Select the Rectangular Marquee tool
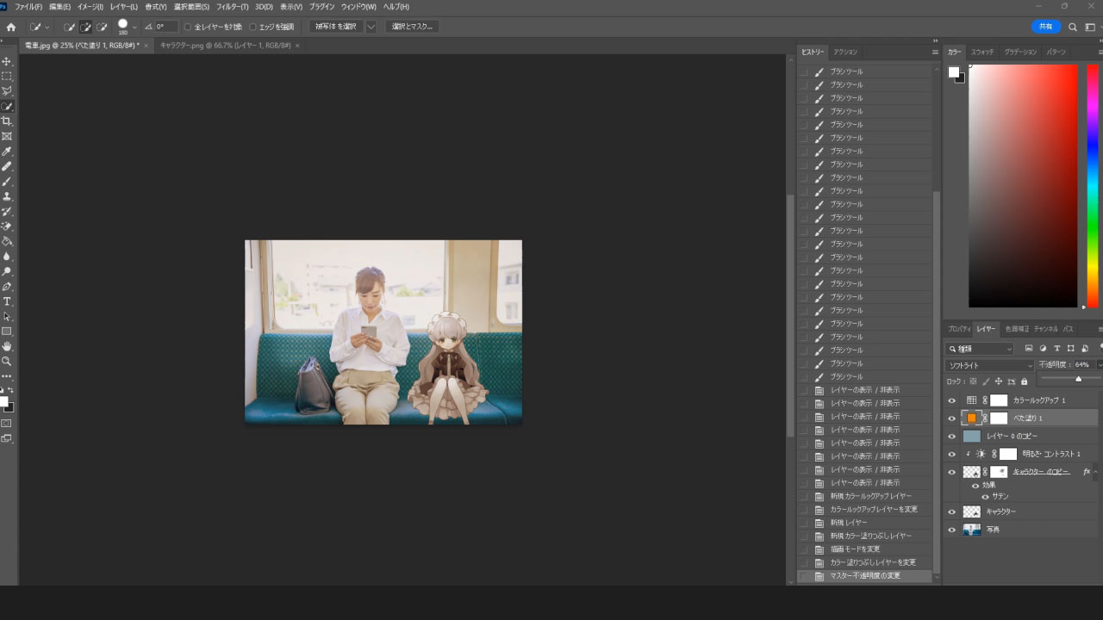 [7, 76]
